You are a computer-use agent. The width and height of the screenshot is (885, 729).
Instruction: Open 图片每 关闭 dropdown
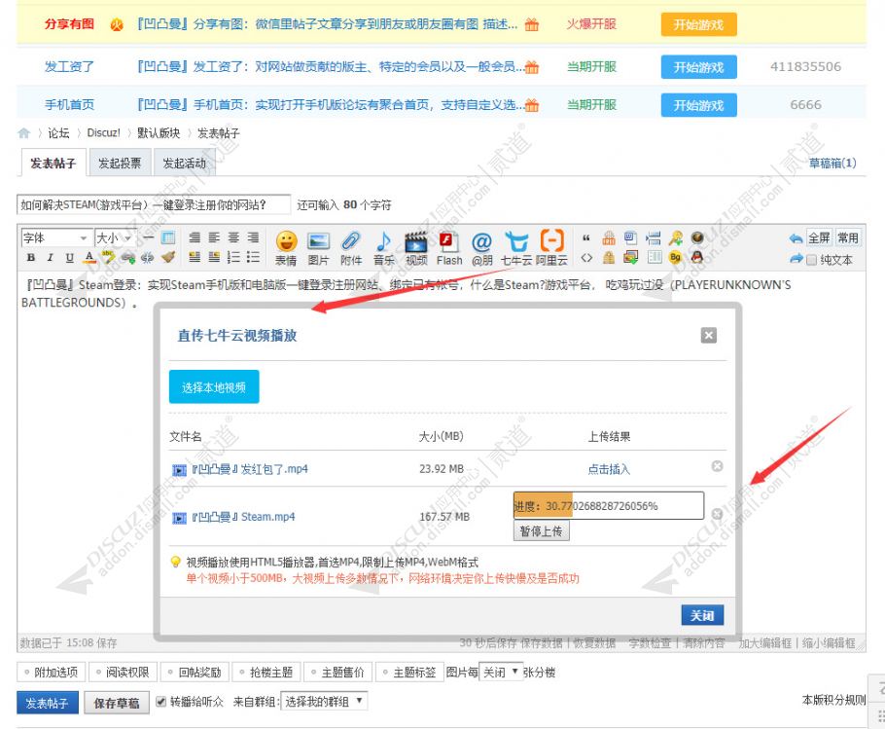coord(501,672)
